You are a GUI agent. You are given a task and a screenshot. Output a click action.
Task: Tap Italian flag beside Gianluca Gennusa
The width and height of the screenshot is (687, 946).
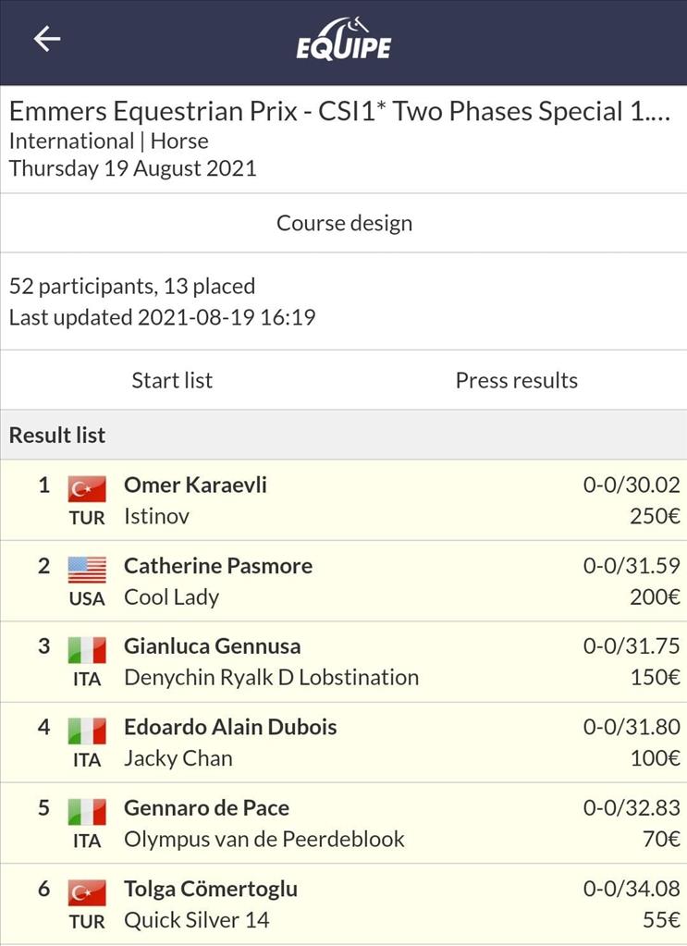pos(87,650)
